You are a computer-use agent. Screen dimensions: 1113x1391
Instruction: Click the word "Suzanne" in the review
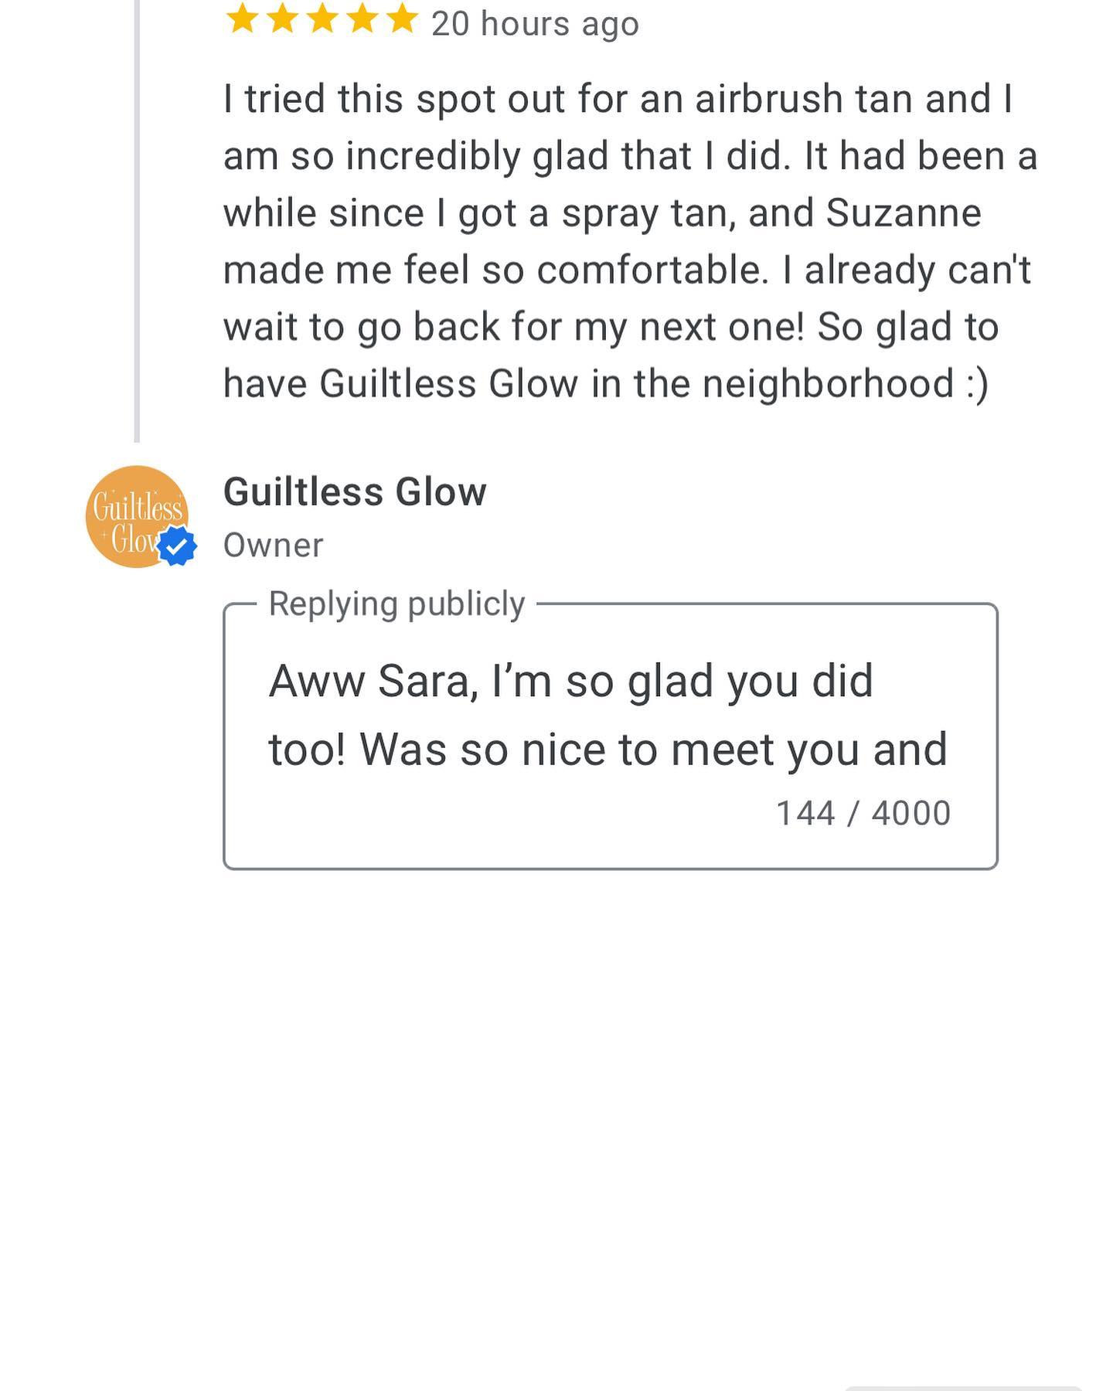point(903,213)
